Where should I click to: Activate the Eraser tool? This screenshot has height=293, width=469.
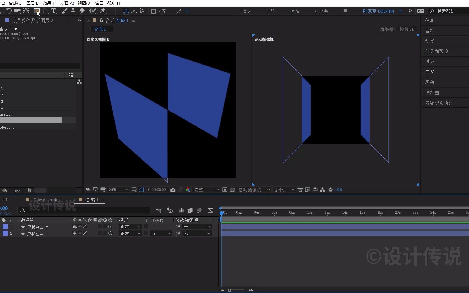(82, 11)
